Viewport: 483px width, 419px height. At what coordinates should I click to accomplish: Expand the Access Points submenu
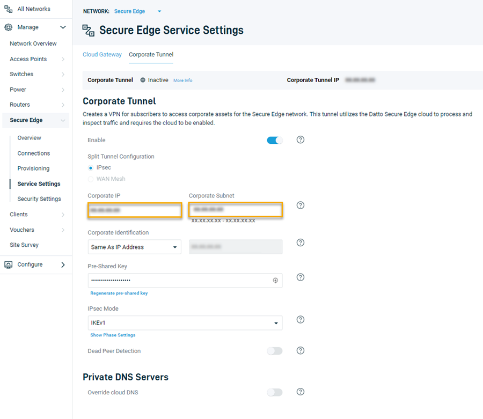tap(63, 59)
